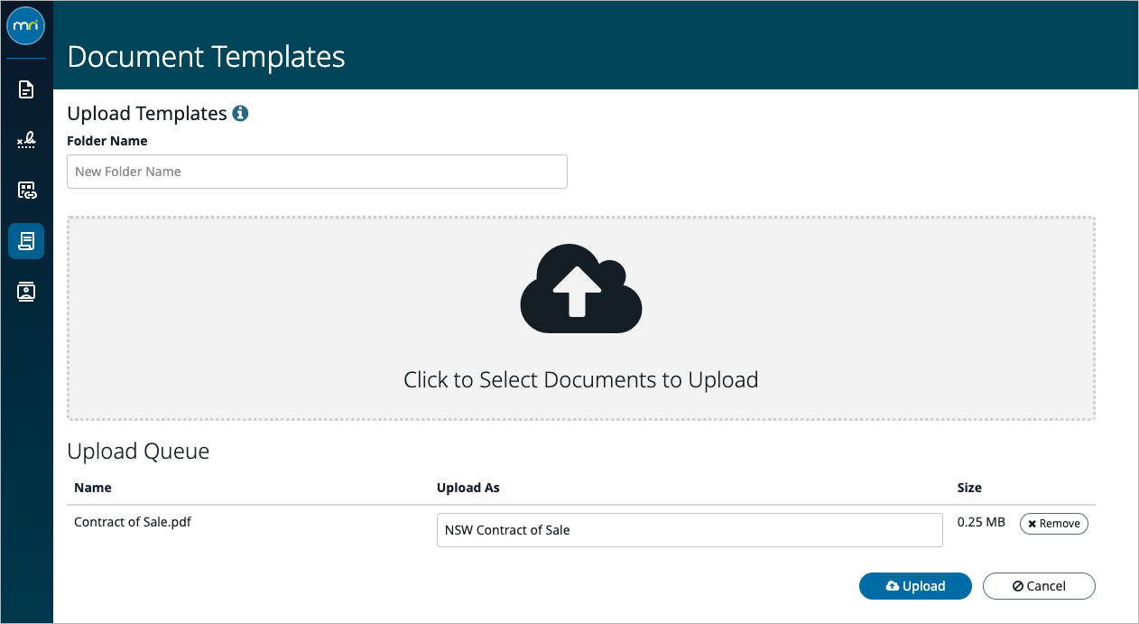The width and height of the screenshot is (1139, 624).
Task: Select the Contract of Sale.pdf file name
Action: tap(133, 522)
